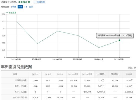Viewport: 138px width, 100px height.
Task: Click the 1.28 y-axis value
Action: coord(3,36)
